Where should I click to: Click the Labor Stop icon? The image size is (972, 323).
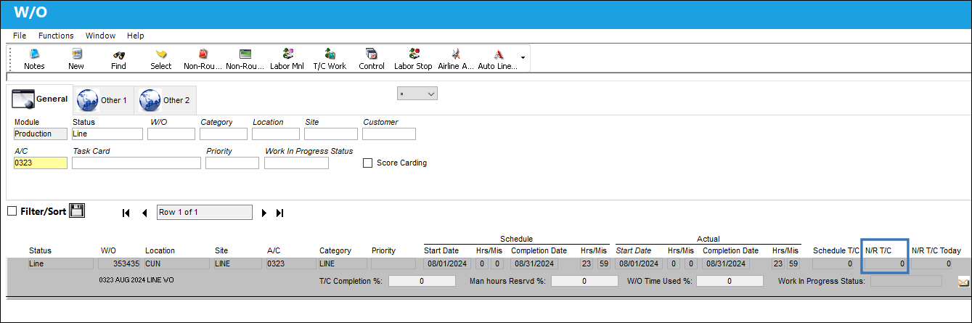click(414, 59)
